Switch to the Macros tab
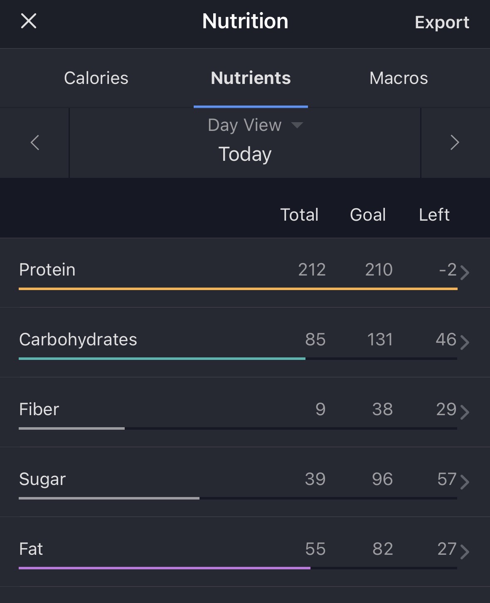 tap(399, 78)
